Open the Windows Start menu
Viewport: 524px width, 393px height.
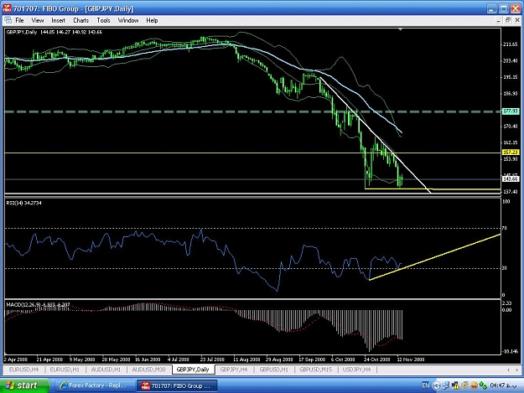click(24, 385)
